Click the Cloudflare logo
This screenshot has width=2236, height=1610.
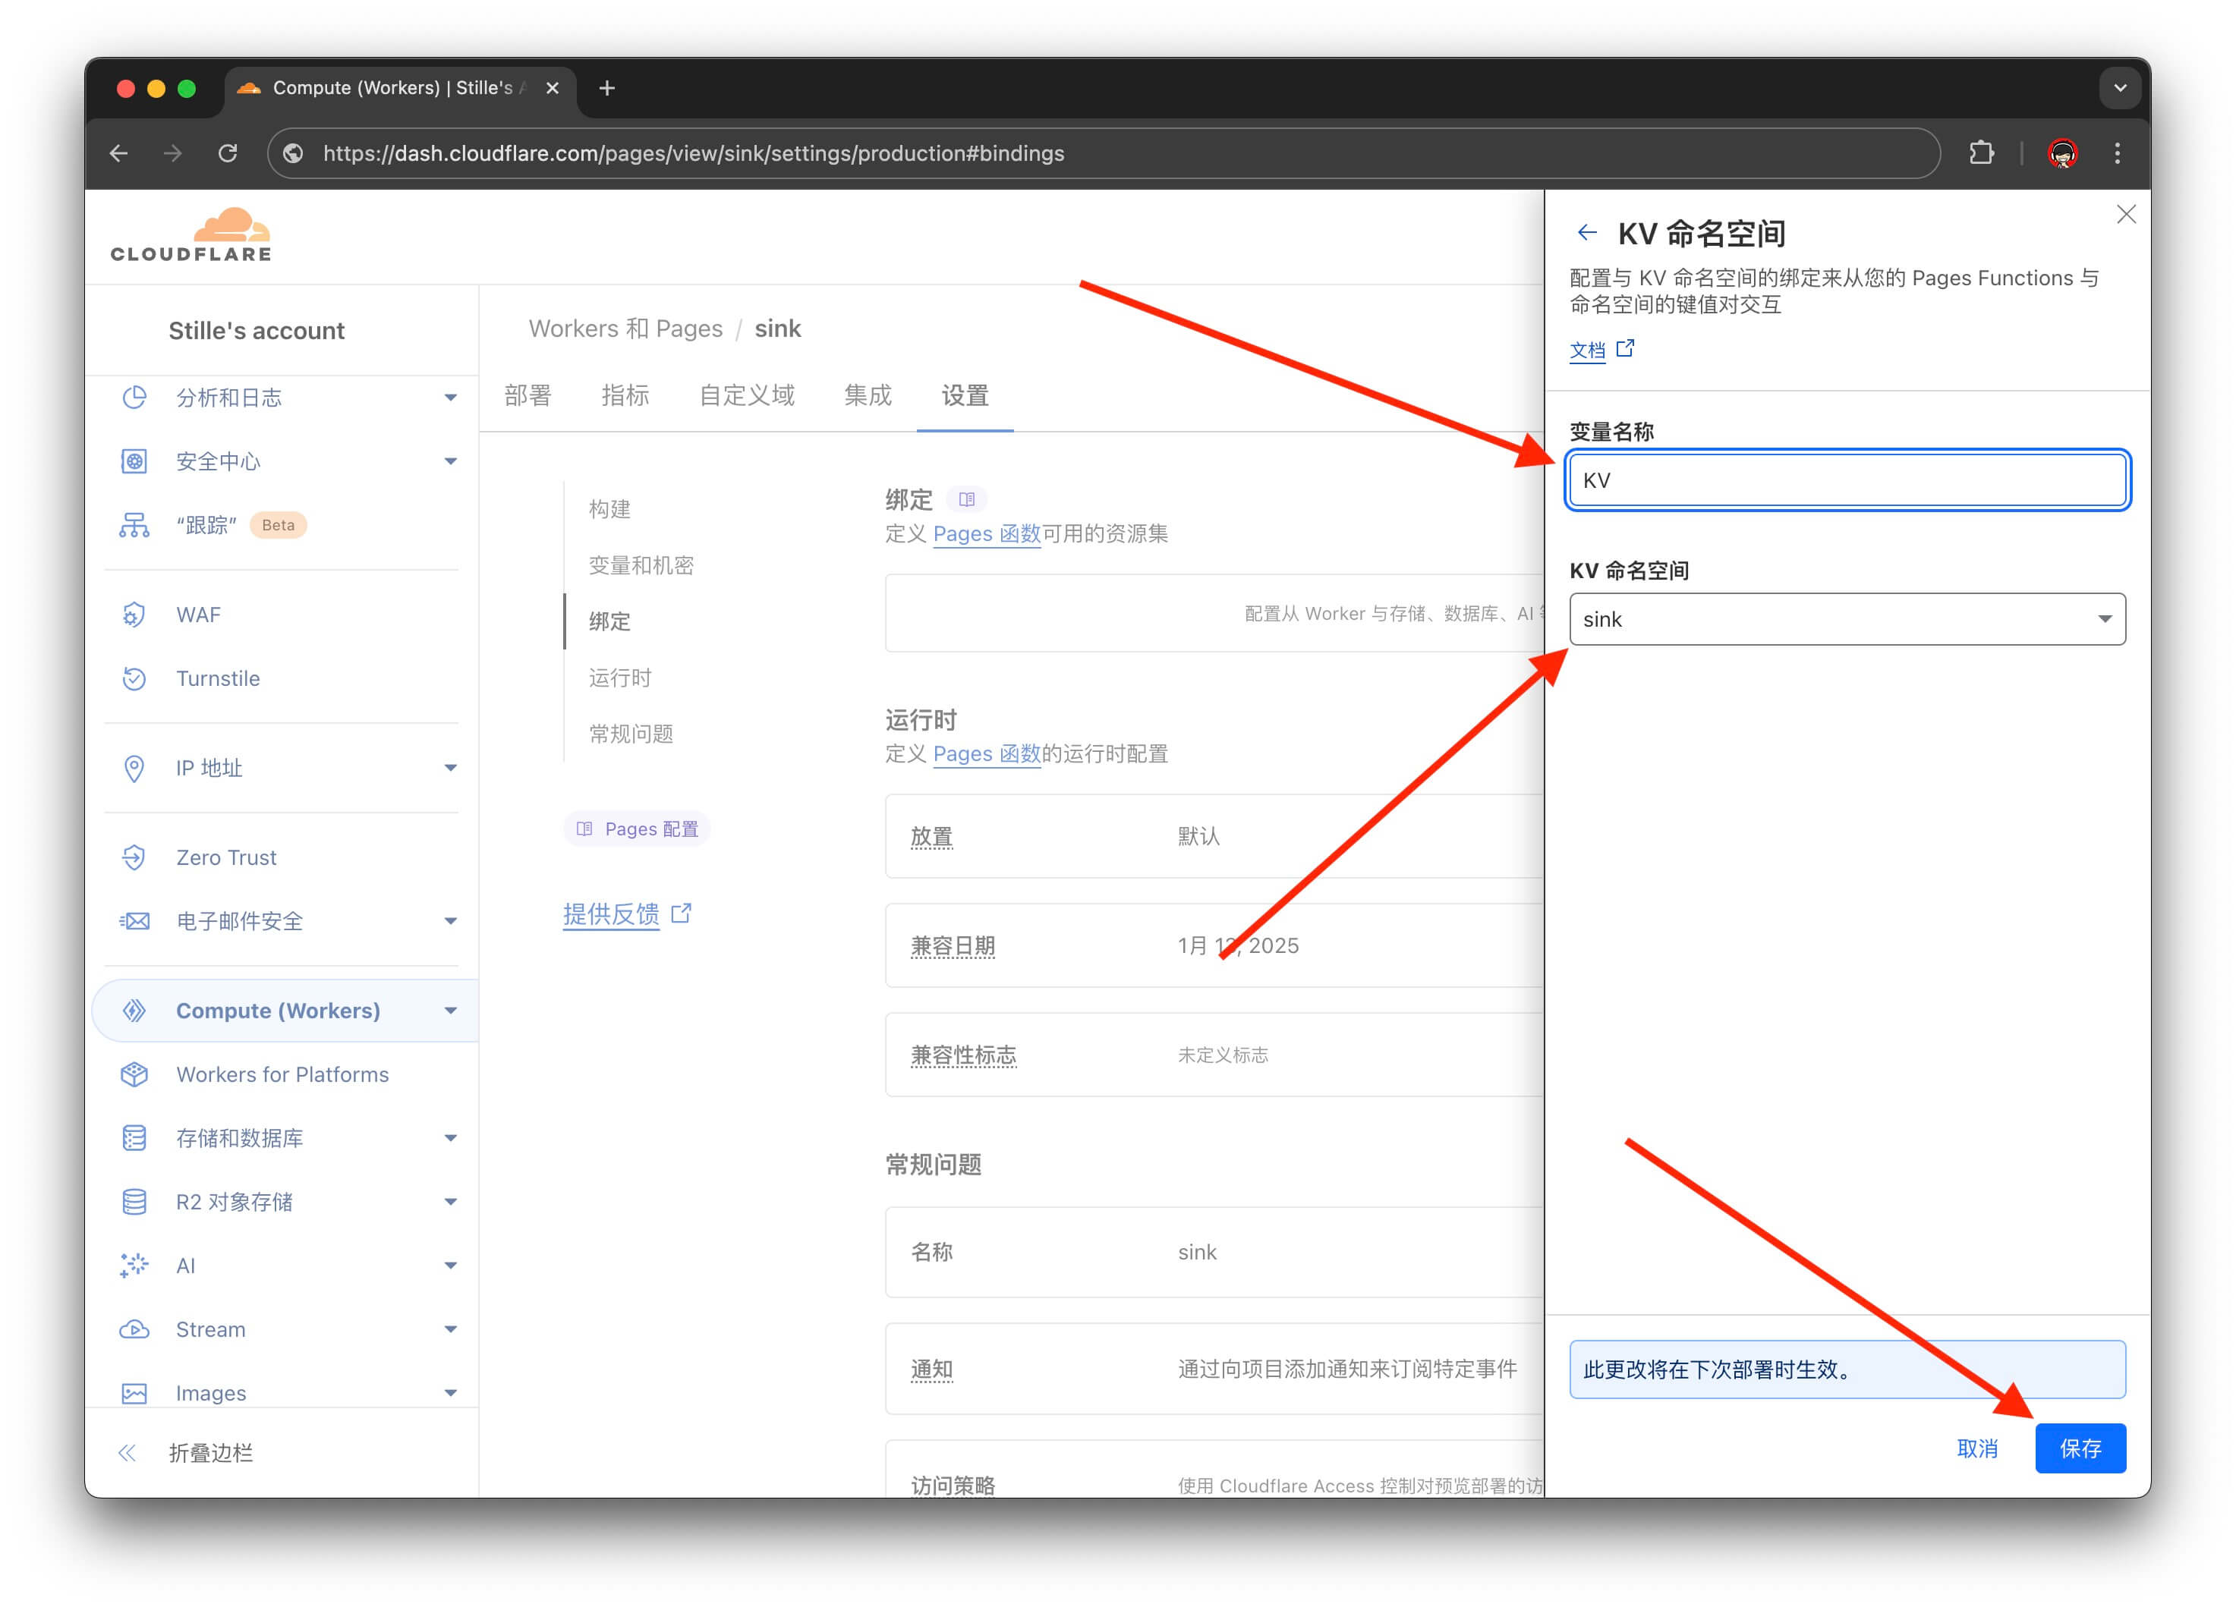point(191,234)
